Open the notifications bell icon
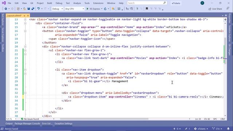 click(x=228, y=128)
